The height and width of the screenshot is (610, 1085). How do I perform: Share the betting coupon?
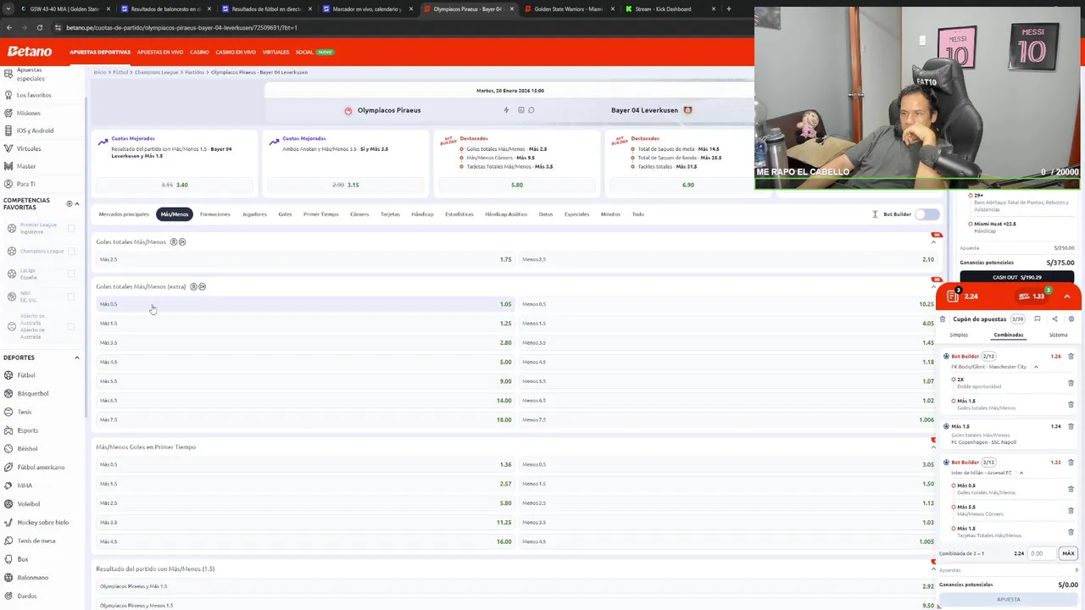(x=1054, y=319)
